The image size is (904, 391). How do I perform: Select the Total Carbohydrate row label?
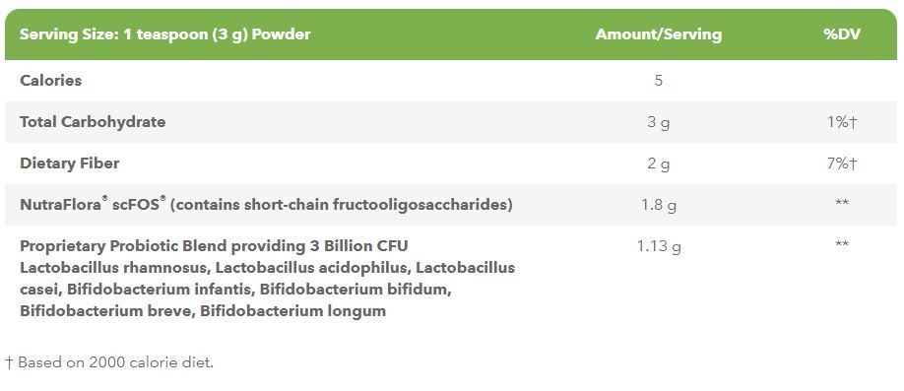pyautogui.click(x=93, y=122)
